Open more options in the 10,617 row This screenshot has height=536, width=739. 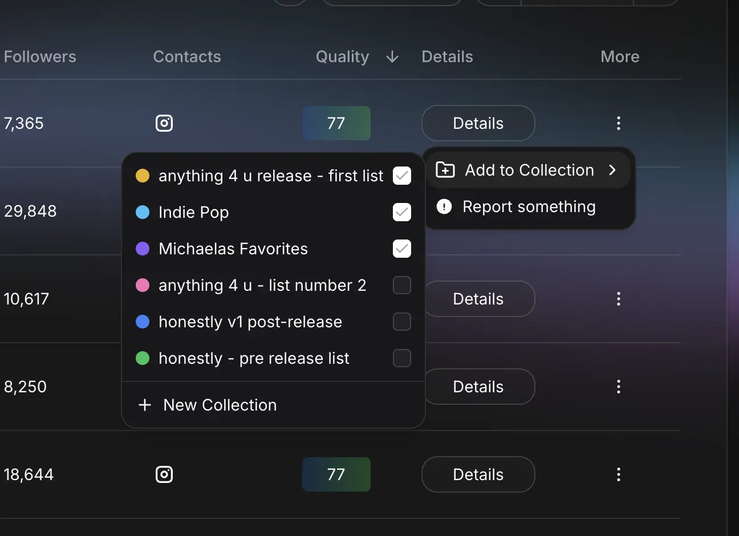[619, 299]
